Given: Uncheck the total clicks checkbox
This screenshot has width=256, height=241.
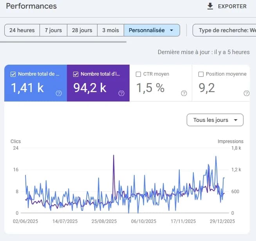Looking at the screenshot, I should pos(13,74).
